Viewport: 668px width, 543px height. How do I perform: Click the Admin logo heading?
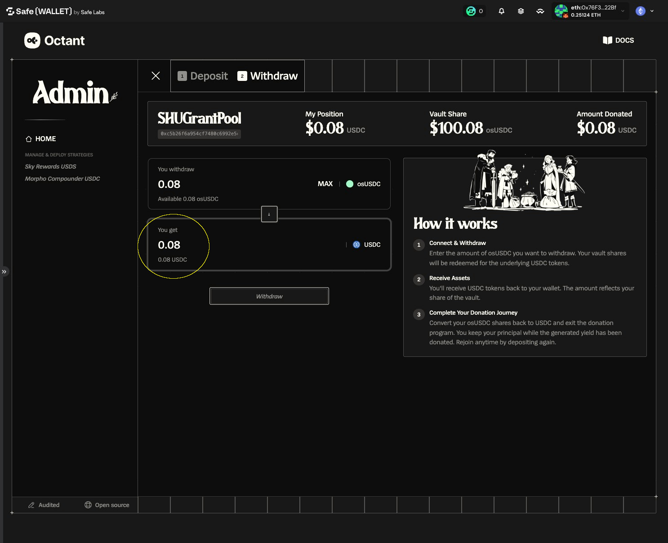coord(75,92)
